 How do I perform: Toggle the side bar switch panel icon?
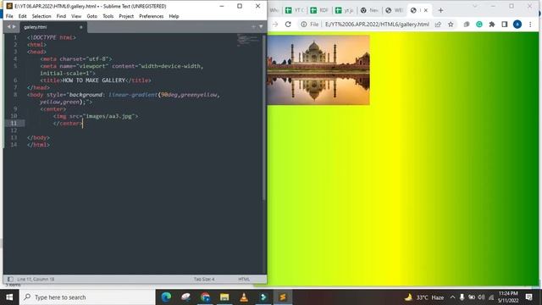point(10,279)
